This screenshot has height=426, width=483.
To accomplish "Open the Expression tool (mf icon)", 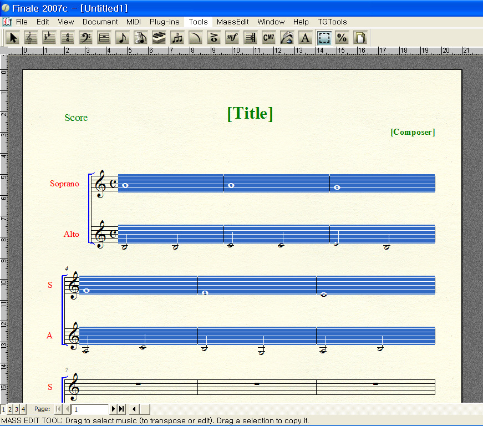I will (232, 38).
